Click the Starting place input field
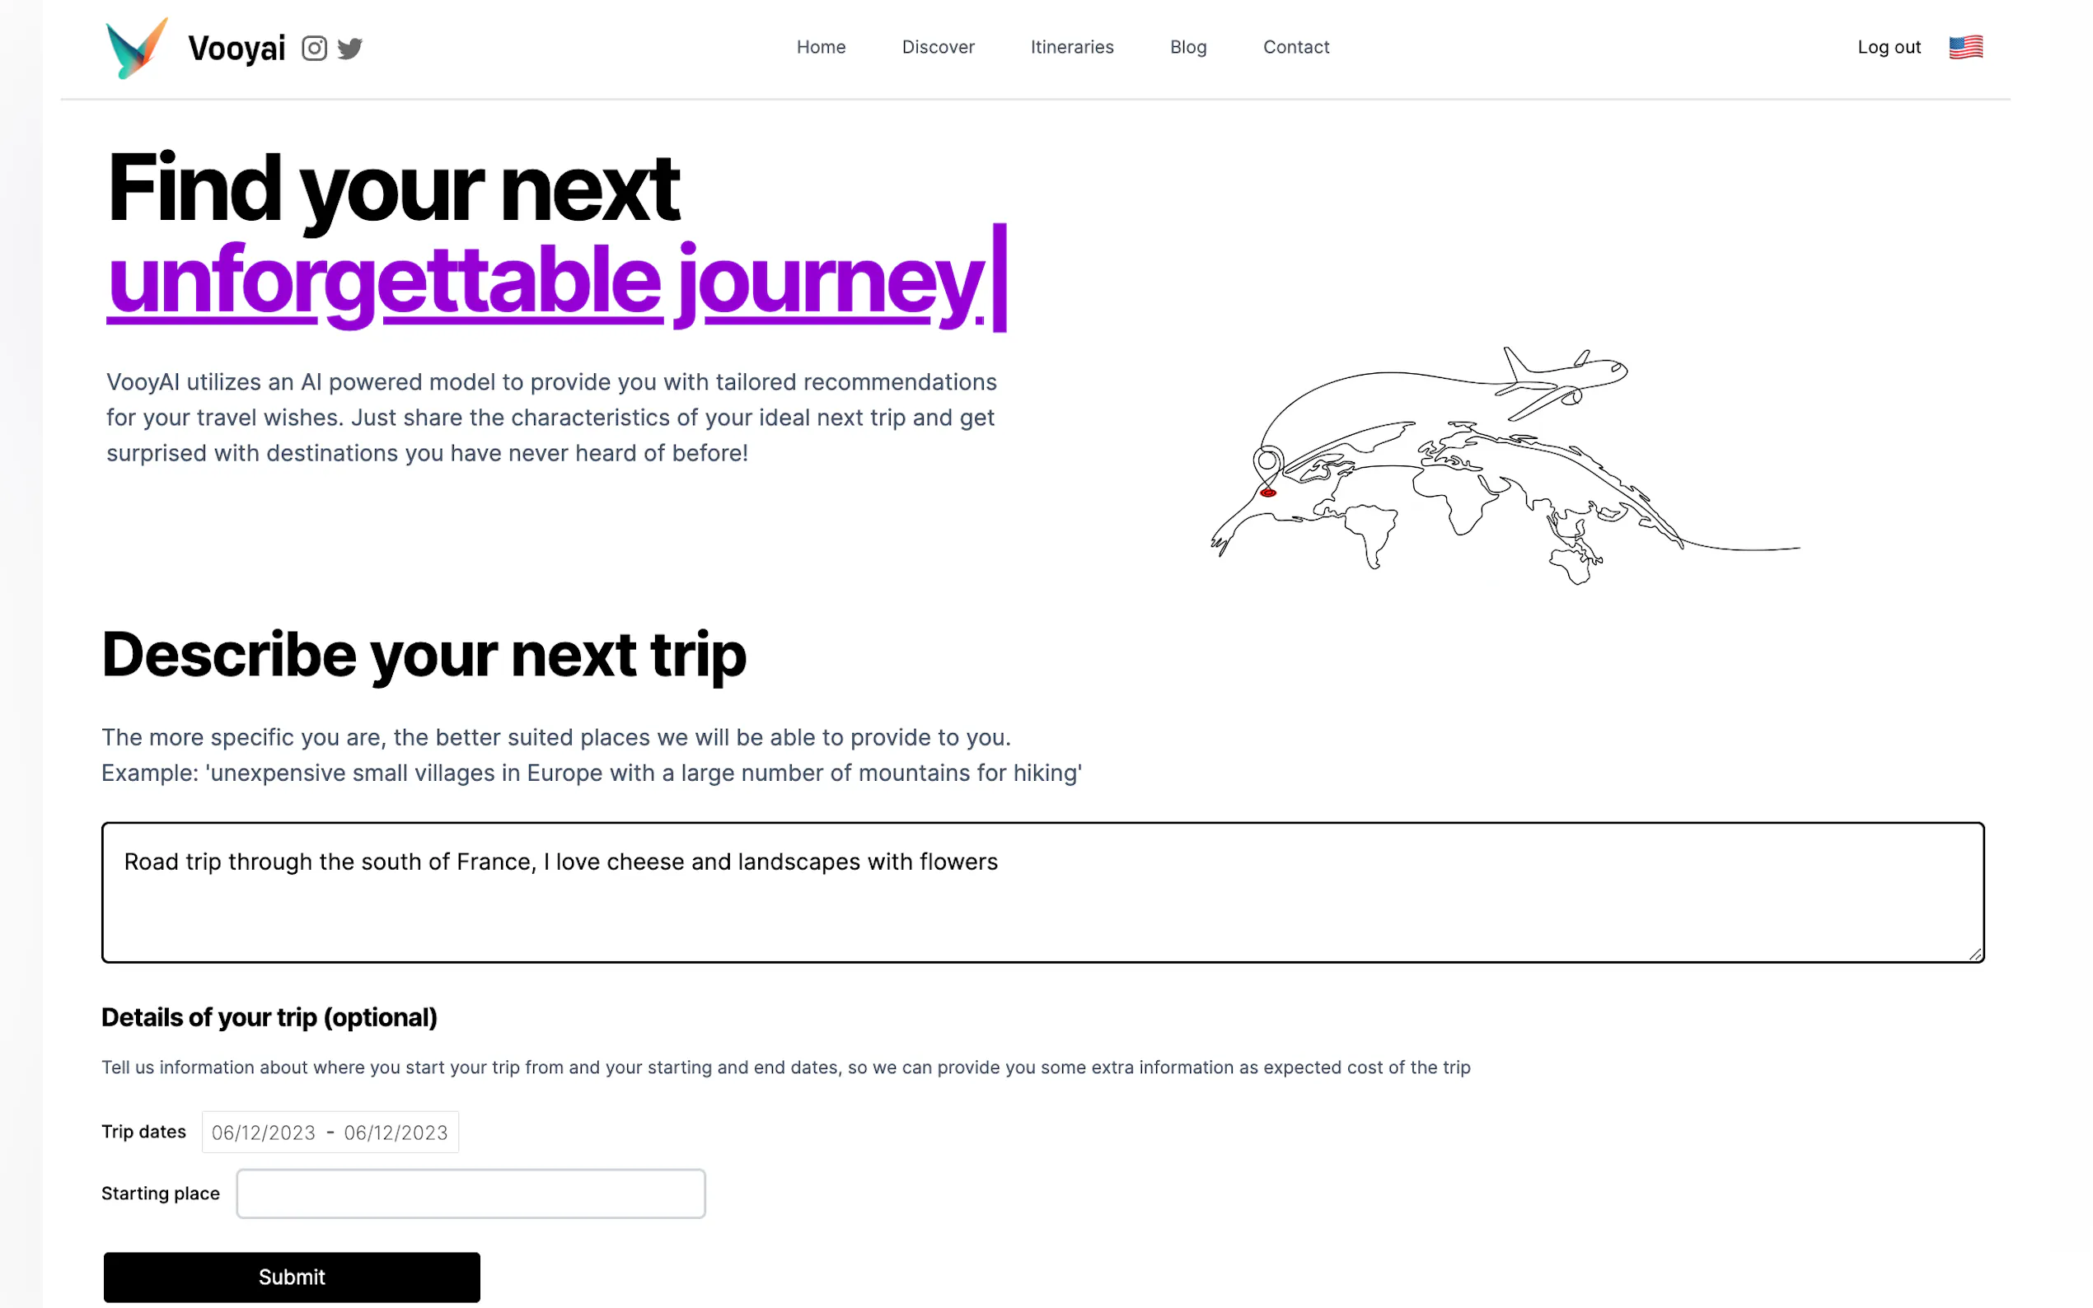The width and height of the screenshot is (2093, 1308). coord(471,1193)
